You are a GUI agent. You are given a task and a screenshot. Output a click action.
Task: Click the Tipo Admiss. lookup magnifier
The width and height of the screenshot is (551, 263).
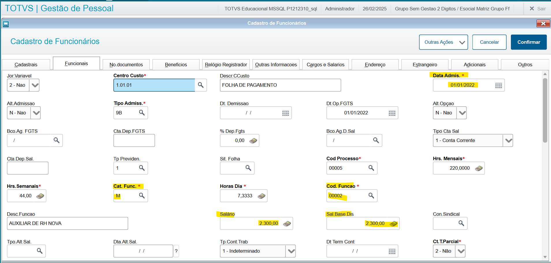pos(142,113)
